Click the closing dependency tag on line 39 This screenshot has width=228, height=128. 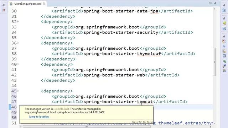pos(58,59)
